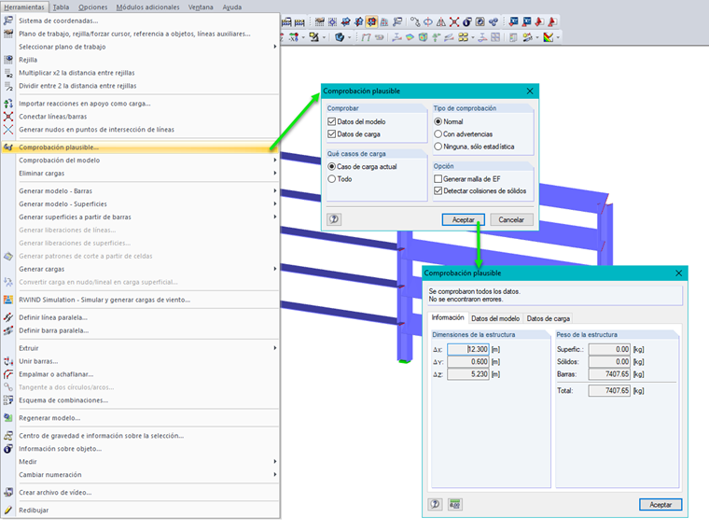The width and height of the screenshot is (709, 532).
Task: Open dropdown arrow next to results scale icon
Action: coord(558,37)
